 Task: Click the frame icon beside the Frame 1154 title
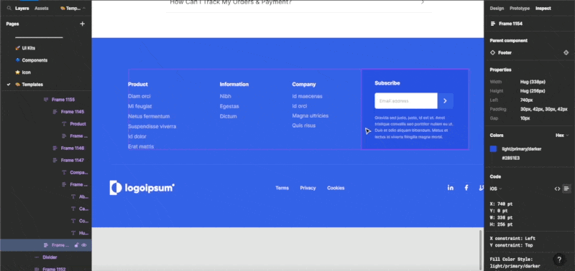point(493,24)
